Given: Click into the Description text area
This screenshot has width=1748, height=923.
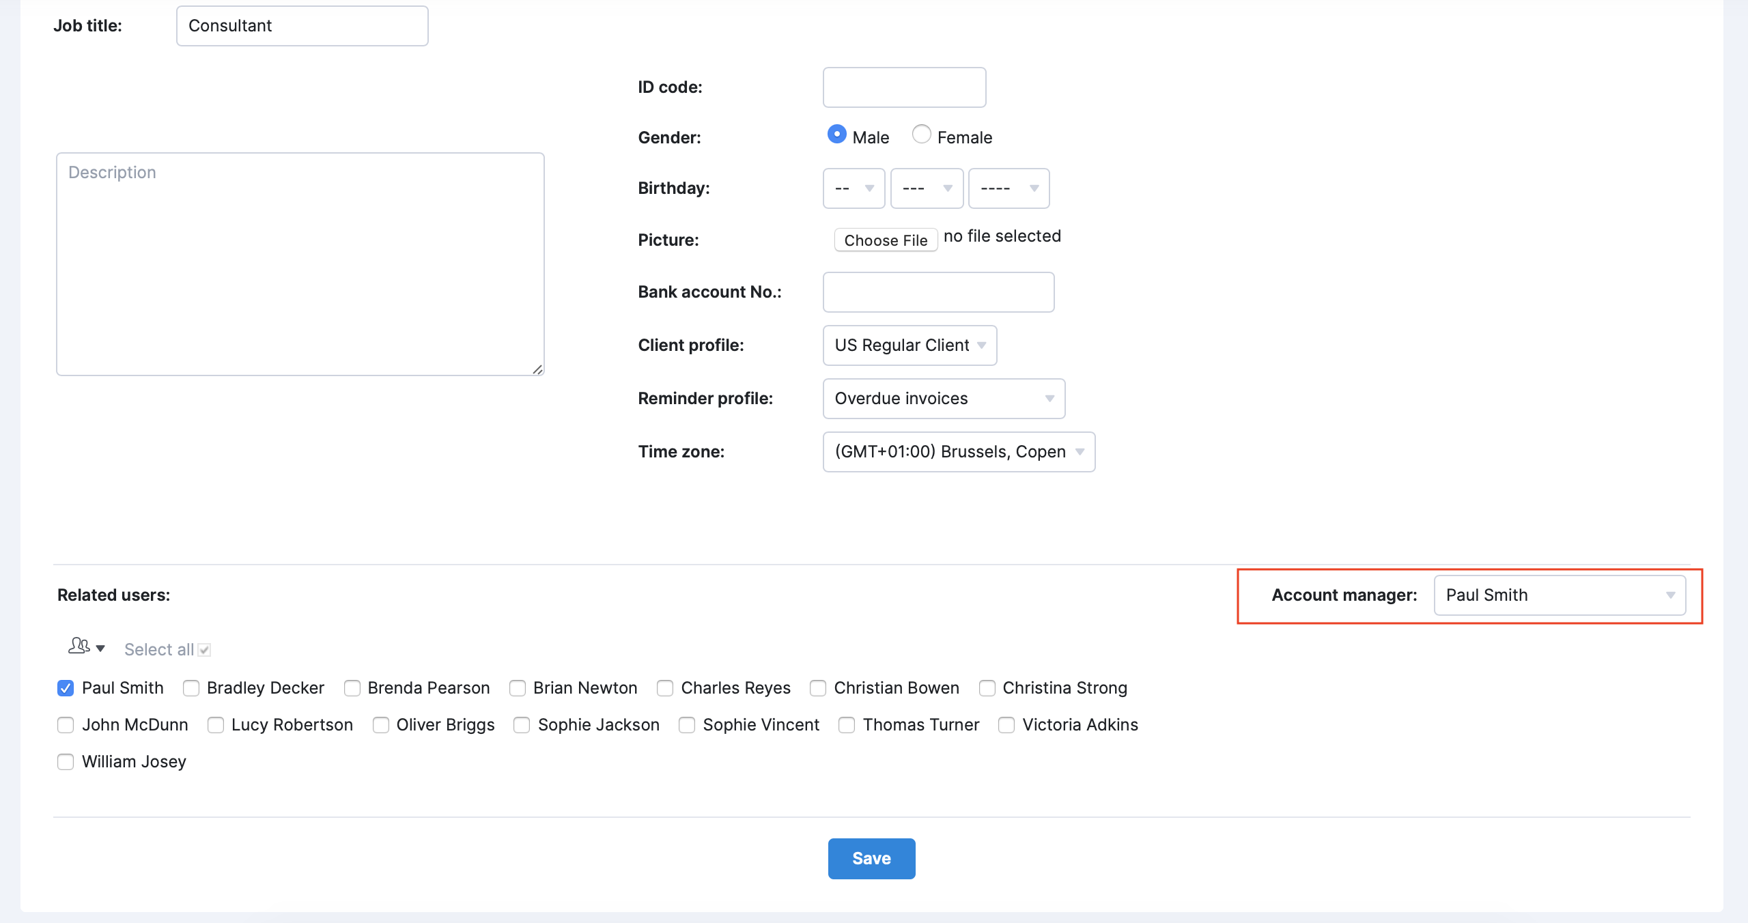Looking at the screenshot, I should (x=300, y=264).
